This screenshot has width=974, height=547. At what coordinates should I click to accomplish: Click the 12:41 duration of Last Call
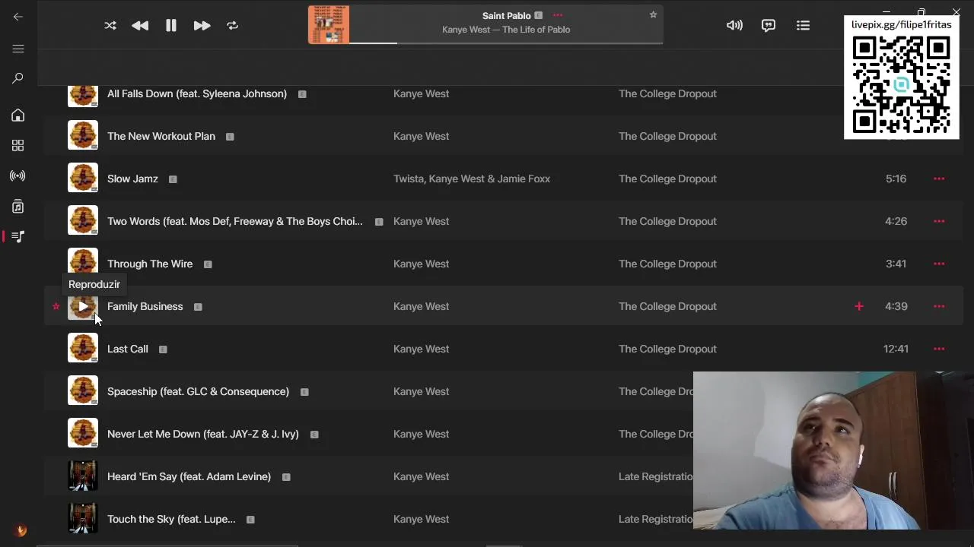pos(896,349)
